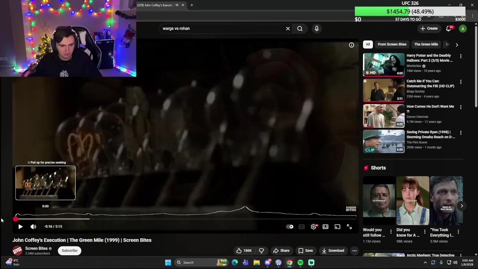This screenshot has width=478, height=269.
Task: Open options for Catch Me If You Can
Action: (461, 82)
